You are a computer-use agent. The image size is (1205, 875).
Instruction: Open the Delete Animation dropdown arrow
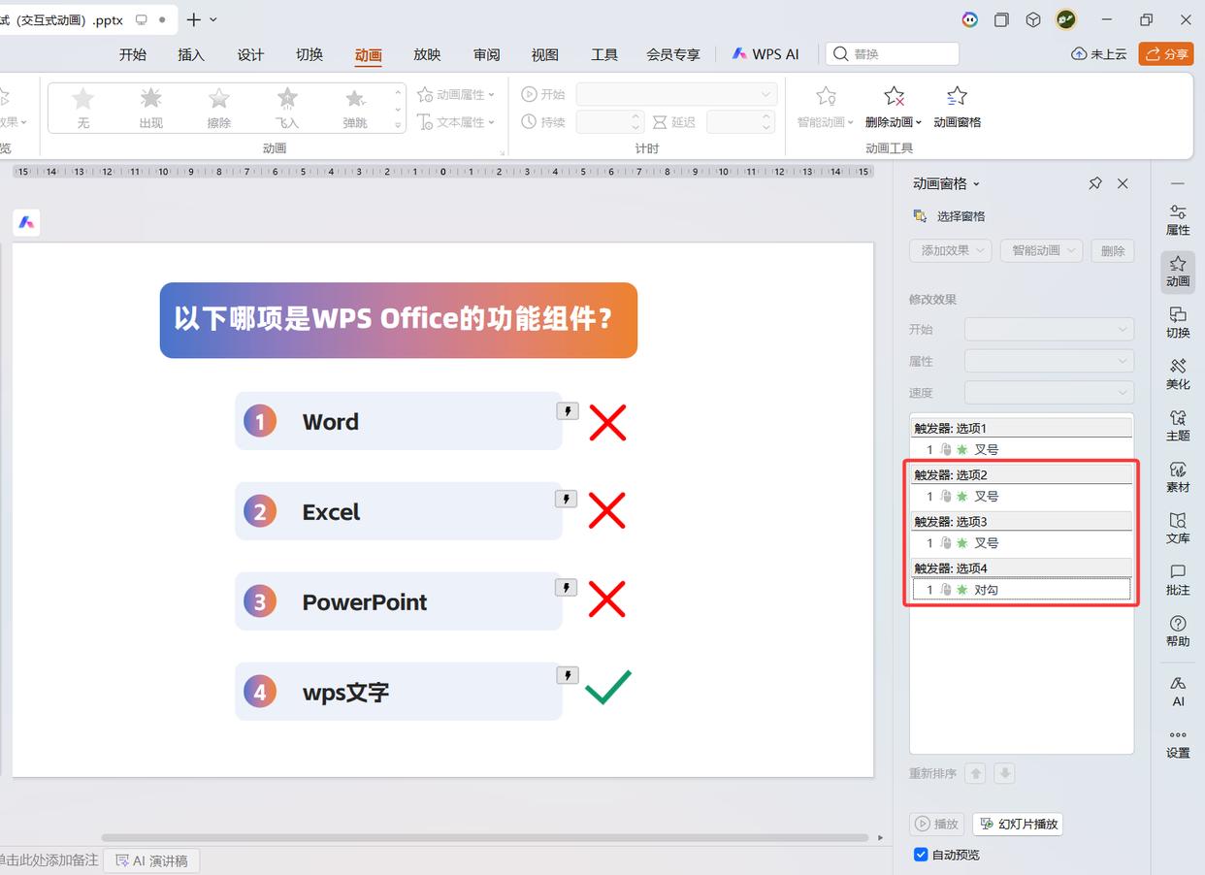coord(918,123)
